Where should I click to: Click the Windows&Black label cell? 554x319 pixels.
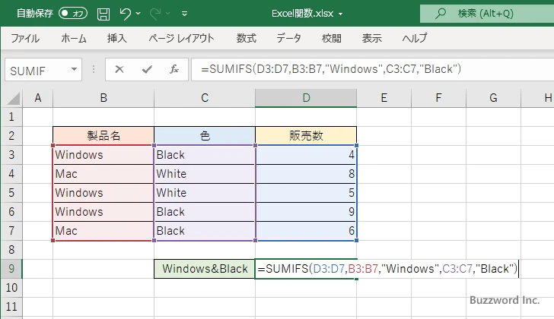[205, 269]
